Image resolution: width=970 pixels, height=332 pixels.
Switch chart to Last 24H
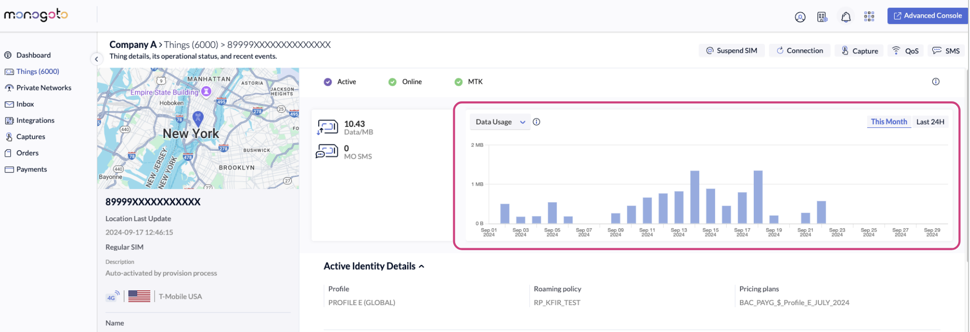[930, 122]
